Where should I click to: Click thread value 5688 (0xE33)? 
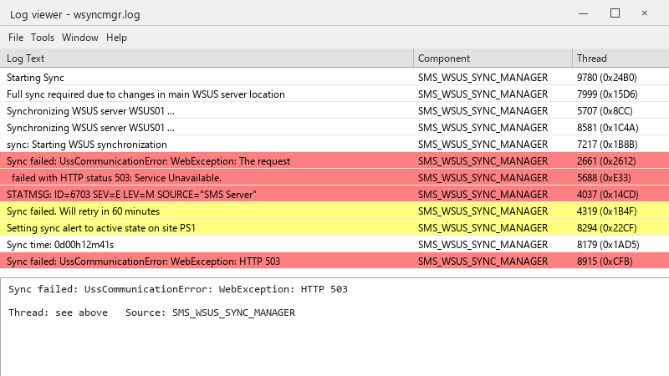click(604, 178)
